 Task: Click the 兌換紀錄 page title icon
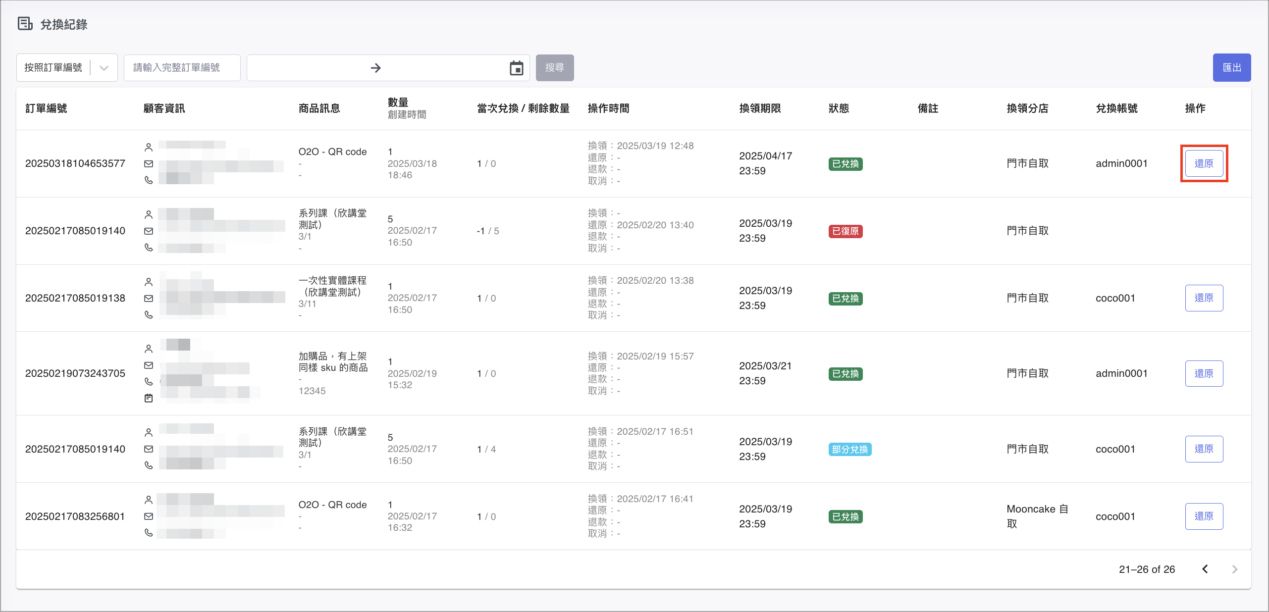(x=25, y=24)
